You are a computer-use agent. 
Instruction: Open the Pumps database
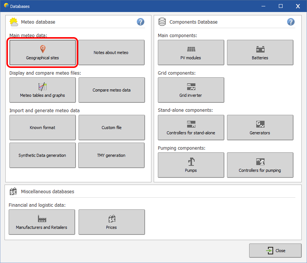point(191,165)
